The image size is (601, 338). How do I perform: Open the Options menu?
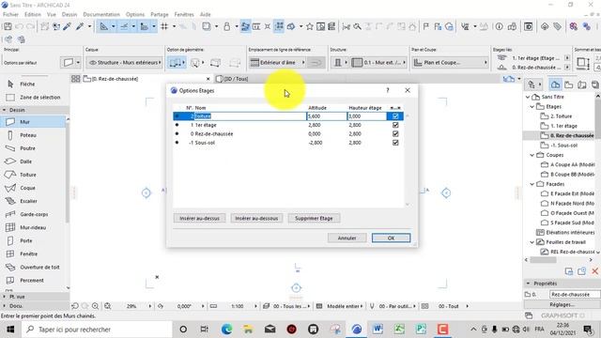135,15
